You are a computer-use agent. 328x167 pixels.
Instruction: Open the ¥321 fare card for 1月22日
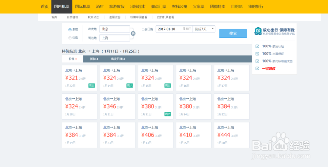pos(80,78)
